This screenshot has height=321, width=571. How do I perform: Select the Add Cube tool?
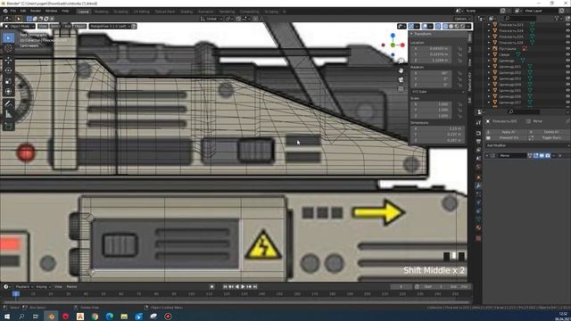(8, 127)
